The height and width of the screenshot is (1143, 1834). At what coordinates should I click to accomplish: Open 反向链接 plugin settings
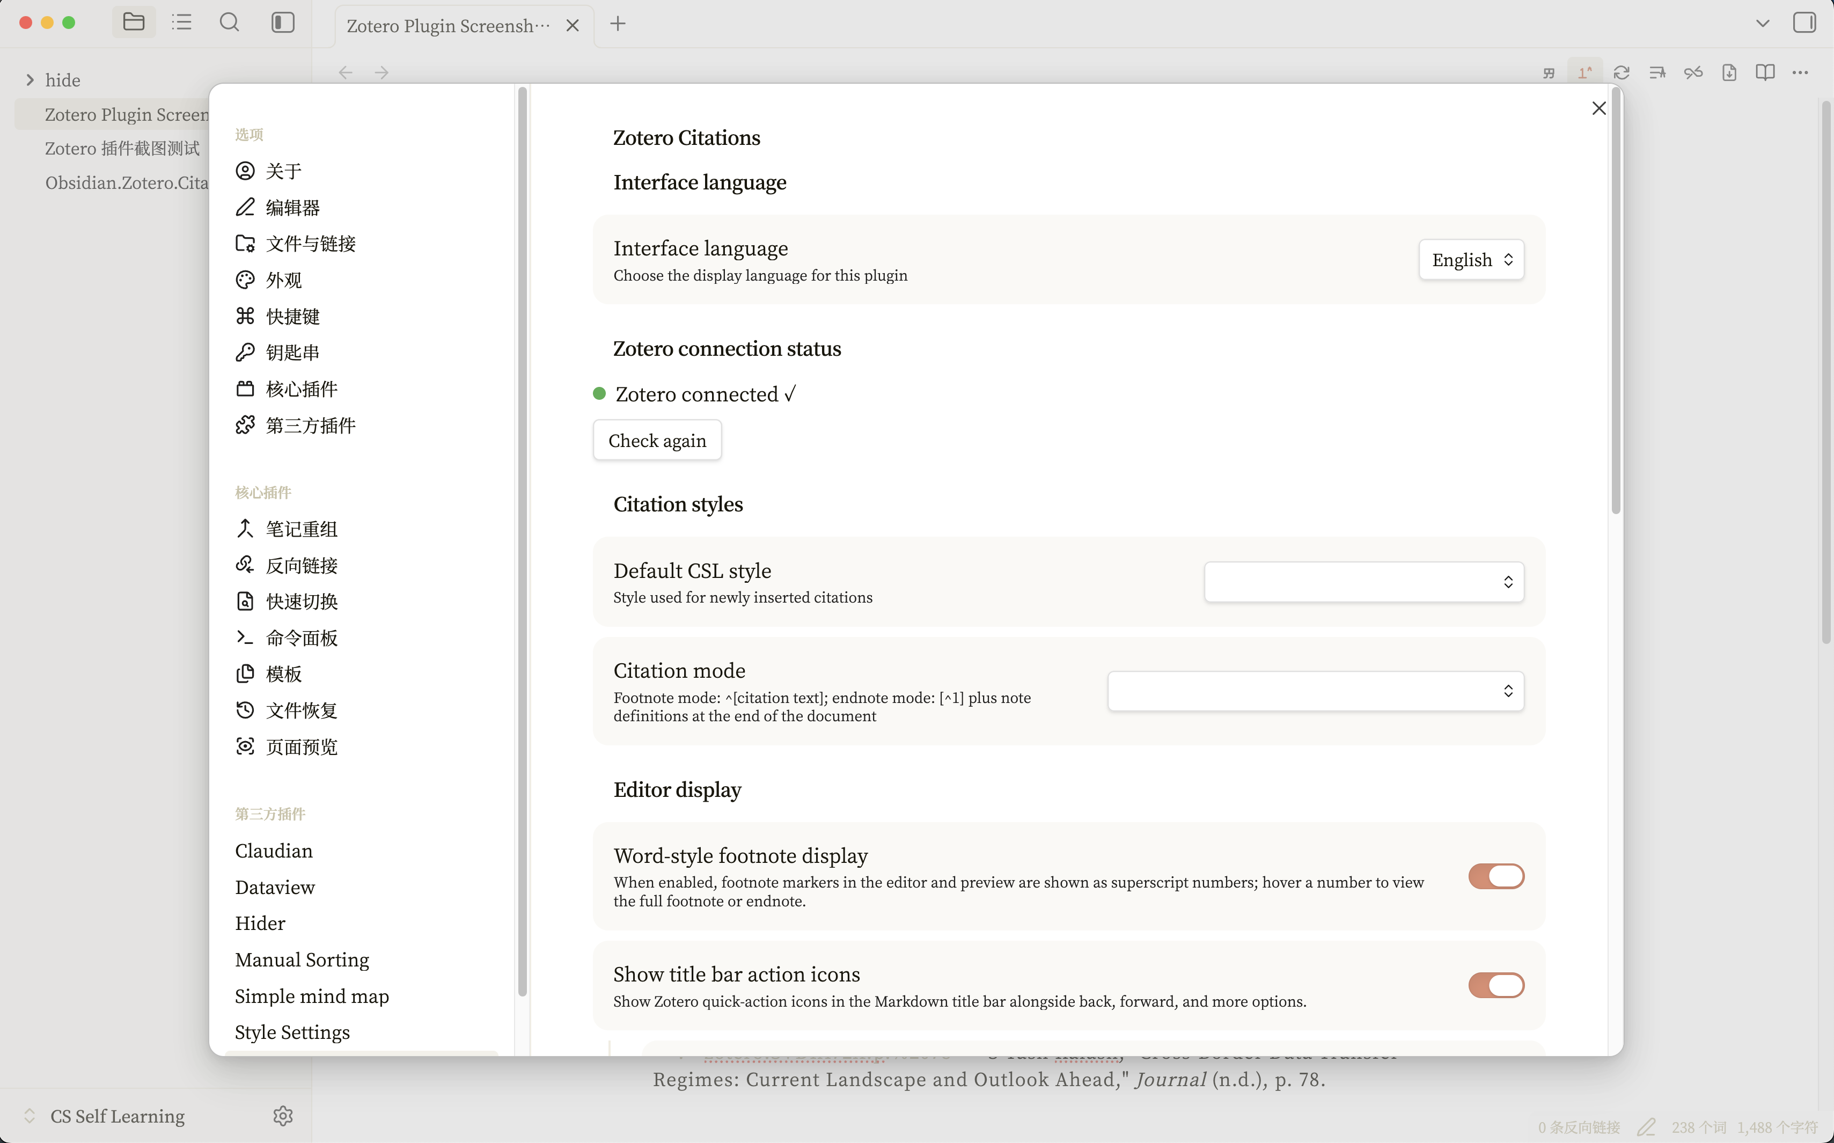(x=361, y=565)
